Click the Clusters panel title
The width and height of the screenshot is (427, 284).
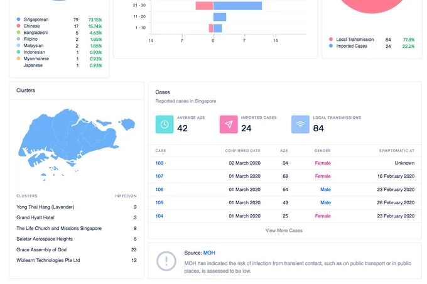coord(26,90)
